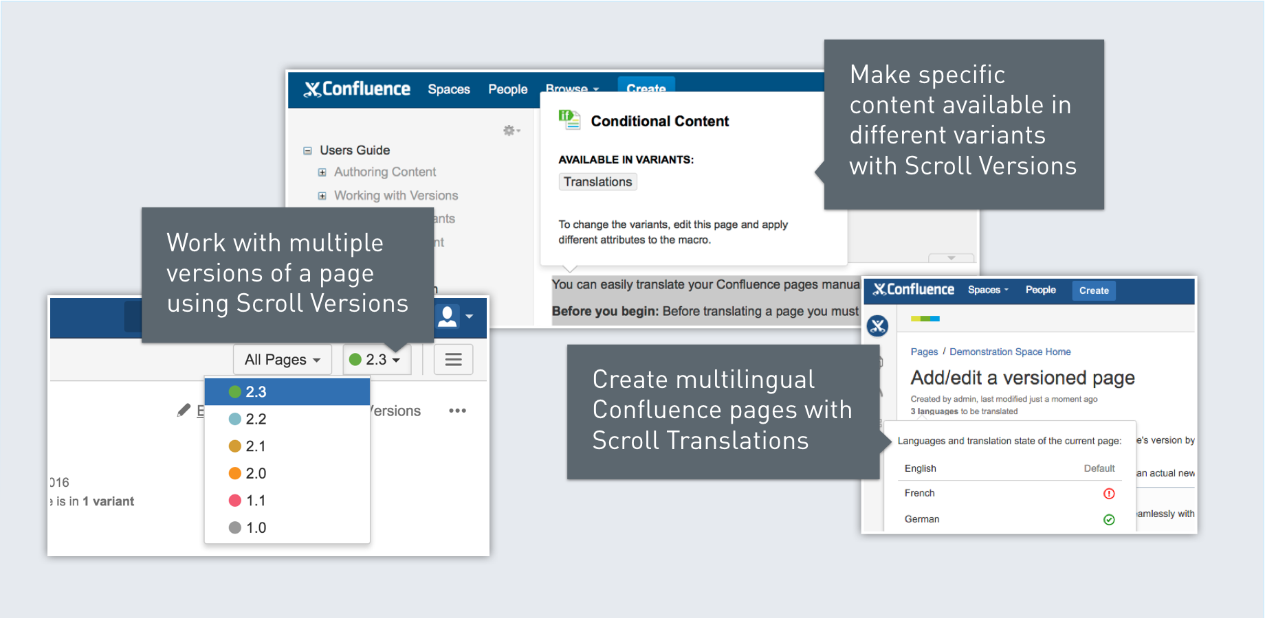This screenshot has width=1265, height=618.
Task: Expand the Working with Versions tree node
Action: 322,196
